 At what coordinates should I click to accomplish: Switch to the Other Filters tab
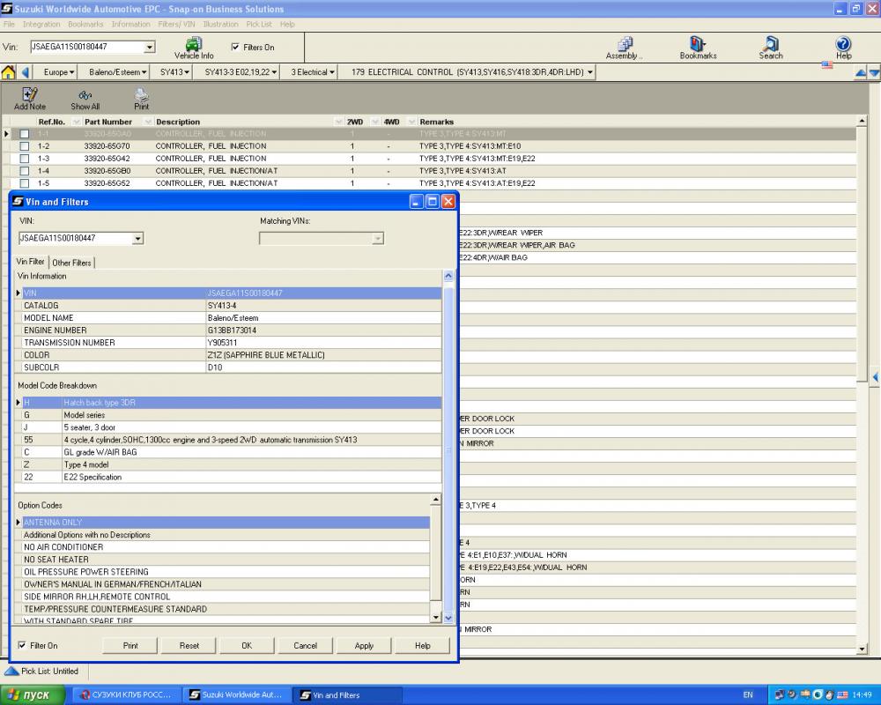[x=71, y=263]
